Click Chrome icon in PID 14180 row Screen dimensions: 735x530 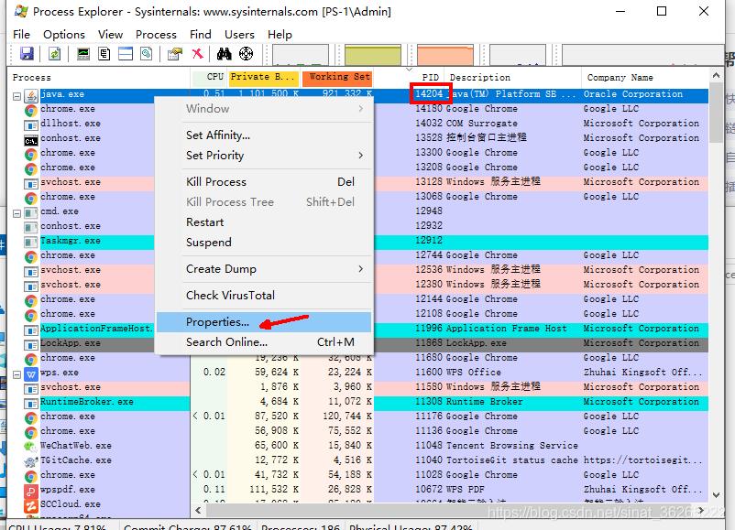(31, 111)
